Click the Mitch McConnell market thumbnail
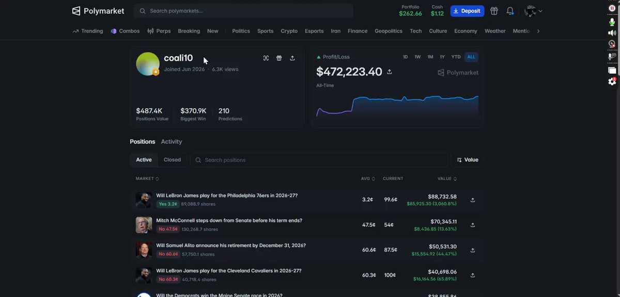Image resolution: width=620 pixels, height=297 pixels. (x=144, y=225)
